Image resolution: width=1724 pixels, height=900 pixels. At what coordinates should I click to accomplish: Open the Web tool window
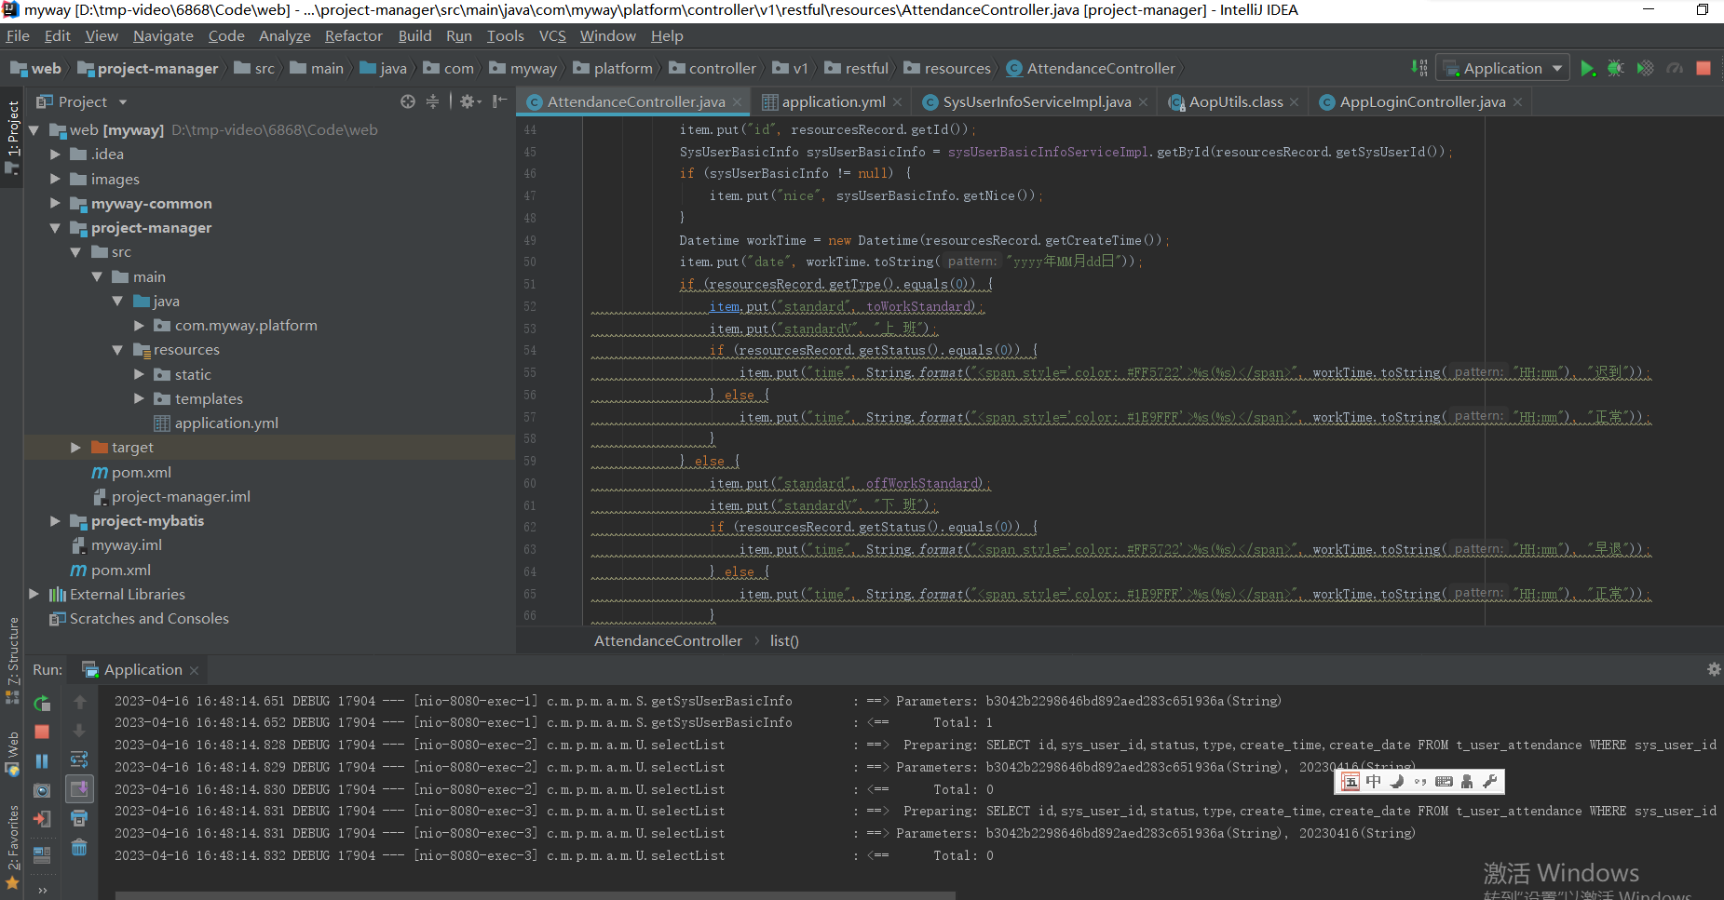[x=12, y=754]
